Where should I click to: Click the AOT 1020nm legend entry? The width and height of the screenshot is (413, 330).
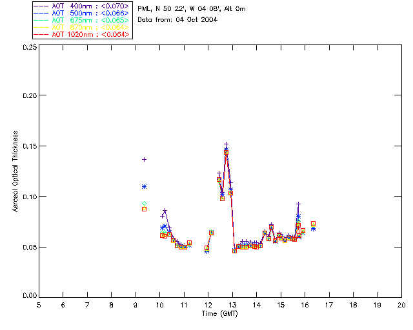pyautogui.click(x=82, y=34)
